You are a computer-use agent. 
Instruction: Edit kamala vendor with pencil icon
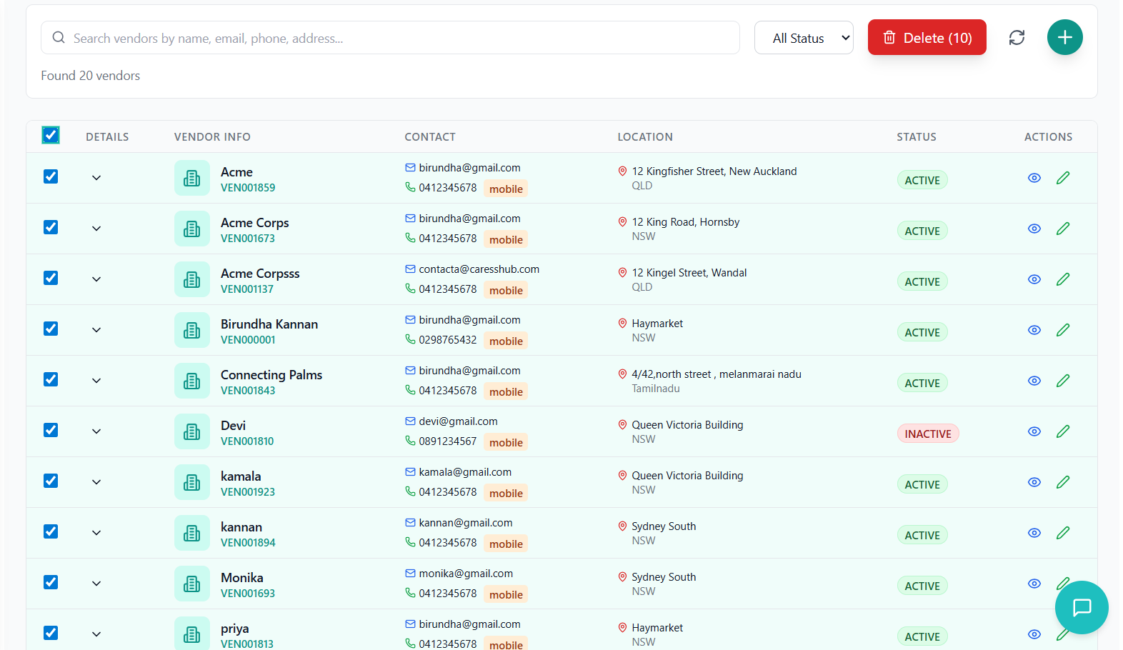click(x=1063, y=482)
